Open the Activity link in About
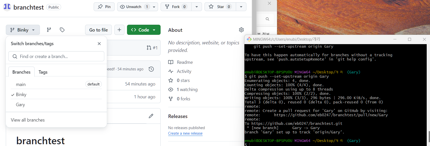 [180, 71]
